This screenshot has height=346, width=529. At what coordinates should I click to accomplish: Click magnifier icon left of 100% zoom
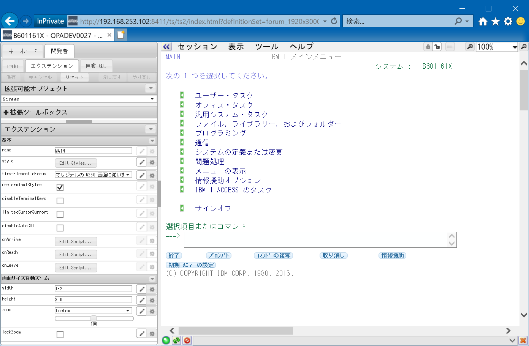pyautogui.click(x=470, y=47)
